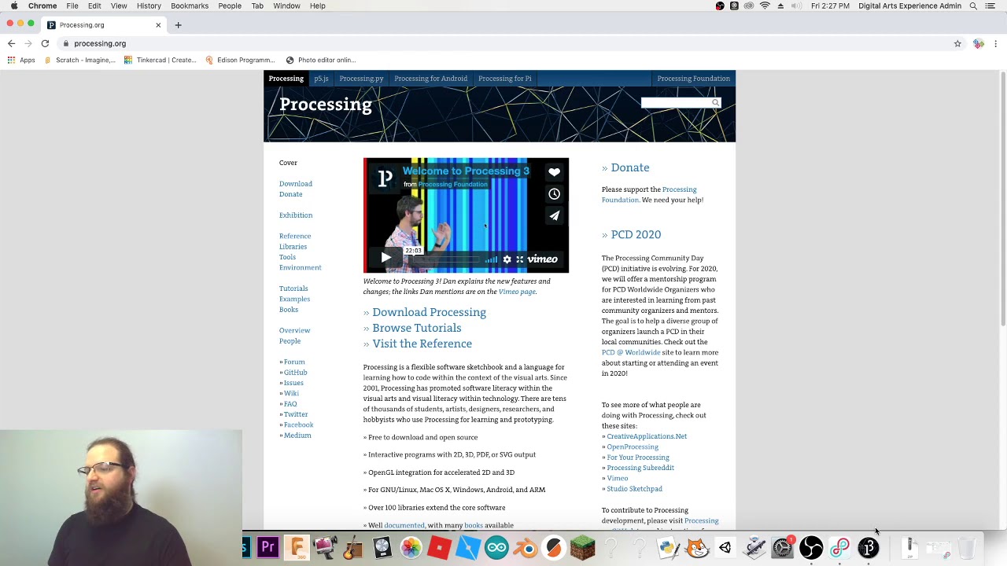Open the View menu in Chrome
This screenshot has height=566, width=1007.
[119, 6]
